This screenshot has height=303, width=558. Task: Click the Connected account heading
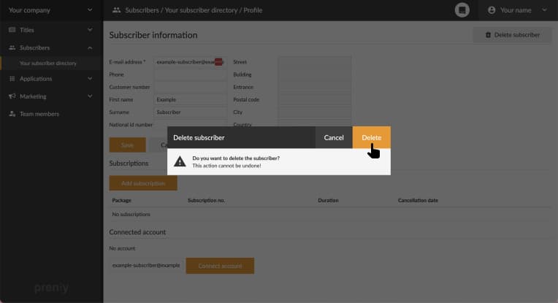[137, 232]
